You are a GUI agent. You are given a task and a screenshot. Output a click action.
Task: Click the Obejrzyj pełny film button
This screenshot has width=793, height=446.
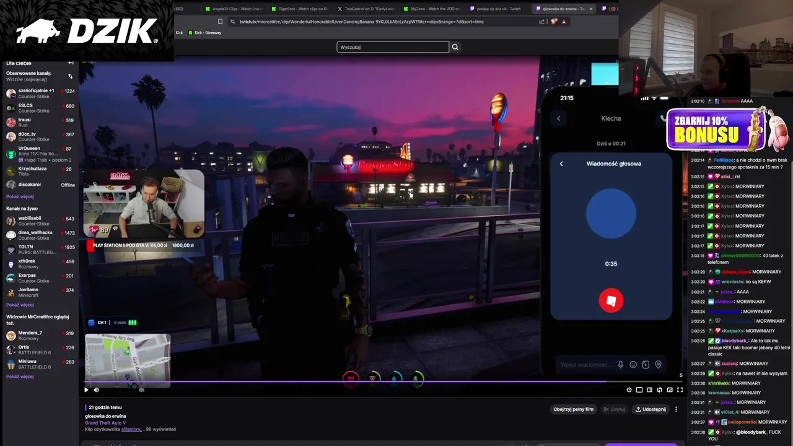pyautogui.click(x=573, y=409)
